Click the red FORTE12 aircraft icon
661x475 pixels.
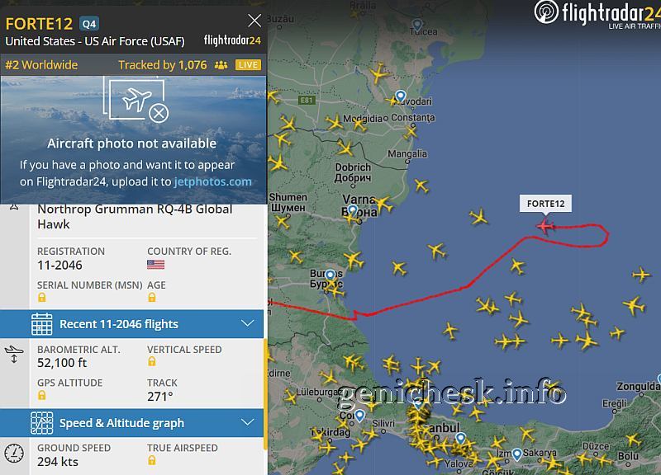coord(545,226)
